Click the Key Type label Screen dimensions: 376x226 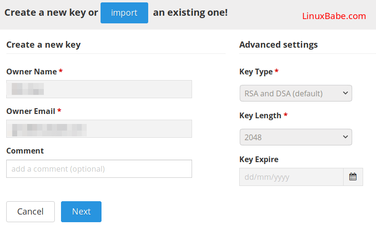pos(256,72)
